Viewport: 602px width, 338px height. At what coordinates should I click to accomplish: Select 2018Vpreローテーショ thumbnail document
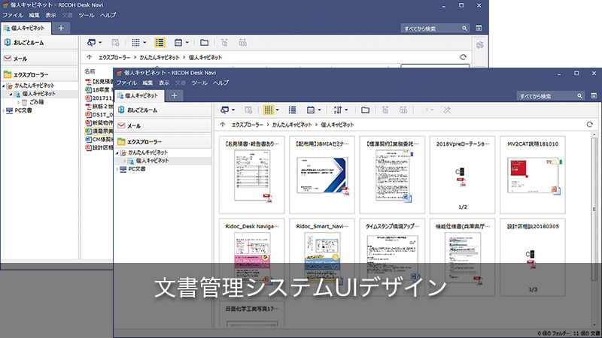(x=462, y=175)
